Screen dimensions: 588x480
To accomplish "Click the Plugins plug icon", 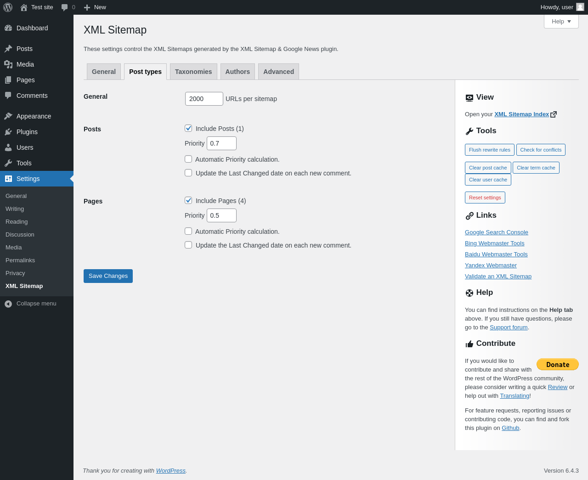I will (x=8, y=132).
